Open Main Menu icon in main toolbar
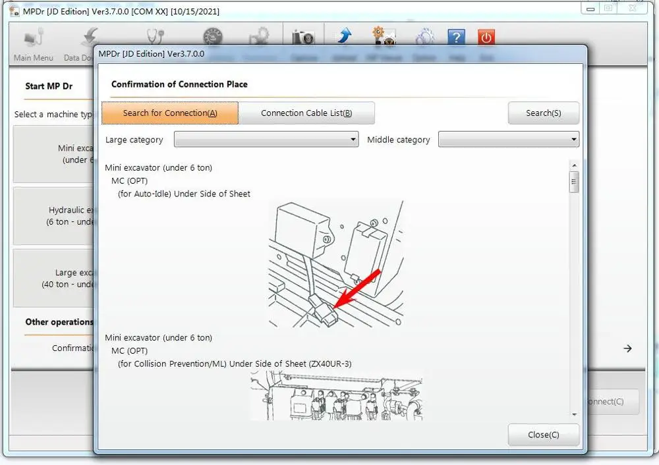Image resolution: width=659 pixels, height=465 pixels. (34, 38)
